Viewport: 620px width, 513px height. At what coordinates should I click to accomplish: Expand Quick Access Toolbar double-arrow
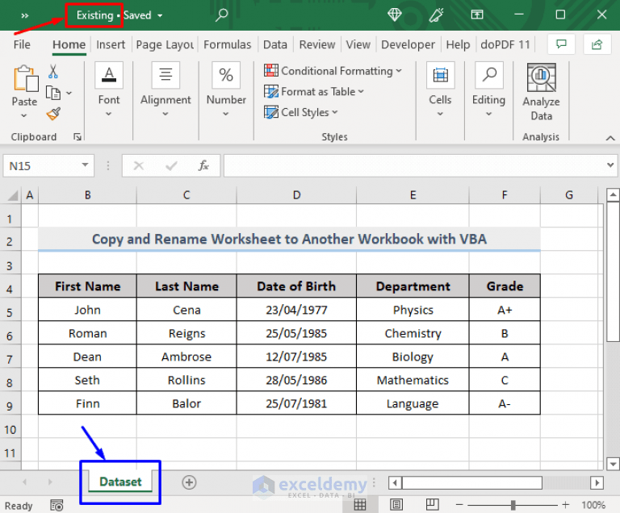24,16
